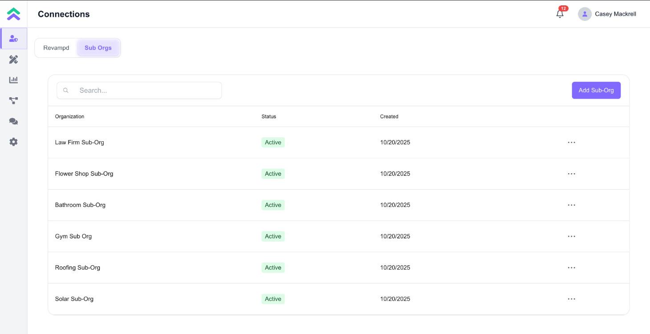Click the Casey Mackrell avatar icon
The width and height of the screenshot is (650, 334).
pos(585,14)
